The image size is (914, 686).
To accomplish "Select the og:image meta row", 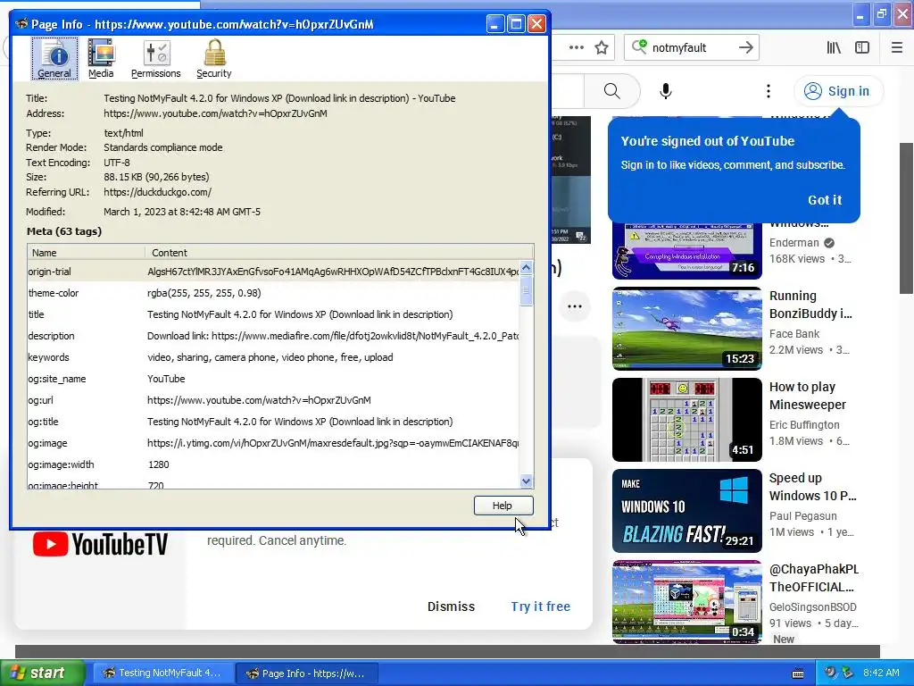I will click(273, 443).
